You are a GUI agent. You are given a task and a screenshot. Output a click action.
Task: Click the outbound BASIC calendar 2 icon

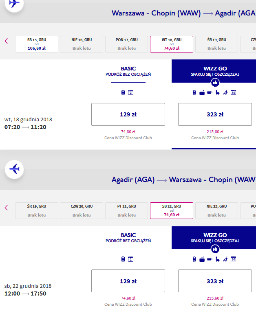click(x=130, y=92)
